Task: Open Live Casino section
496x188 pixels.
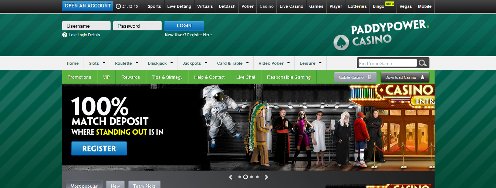Action: 291,6
